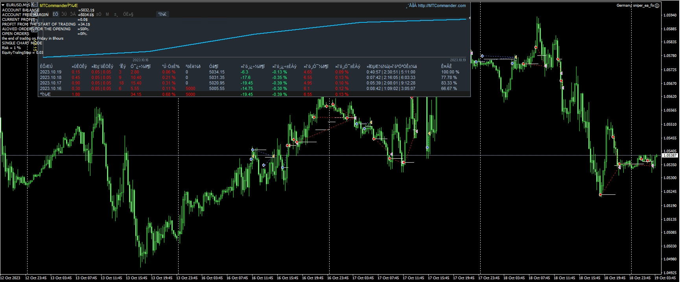Viewport: 680px width, 282px height.
Task: Click the 100.00 % win rate cell
Action: tap(450, 72)
